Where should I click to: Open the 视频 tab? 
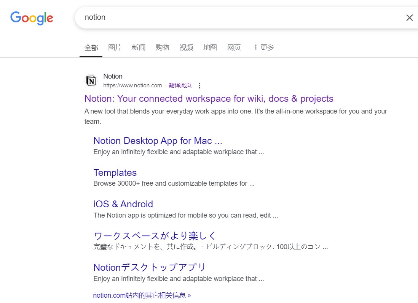point(186,47)
